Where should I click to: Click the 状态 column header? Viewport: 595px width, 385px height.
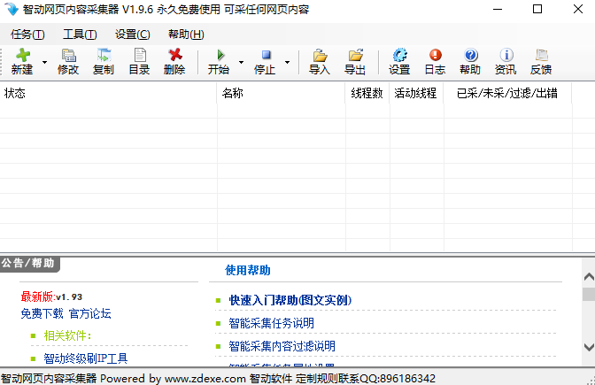pos(109,93)
